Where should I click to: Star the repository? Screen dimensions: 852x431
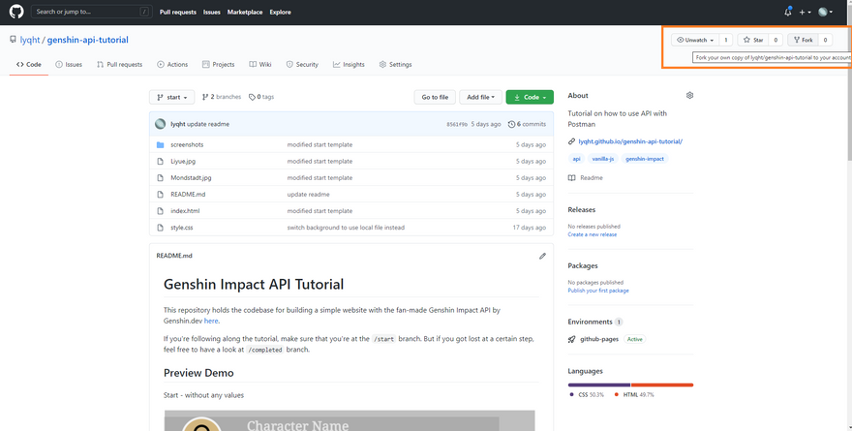click(753, 40)
